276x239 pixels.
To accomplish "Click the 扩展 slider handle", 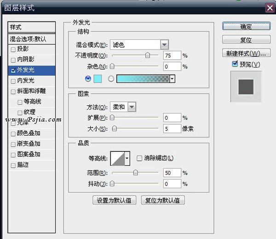I will pos(112,117).
